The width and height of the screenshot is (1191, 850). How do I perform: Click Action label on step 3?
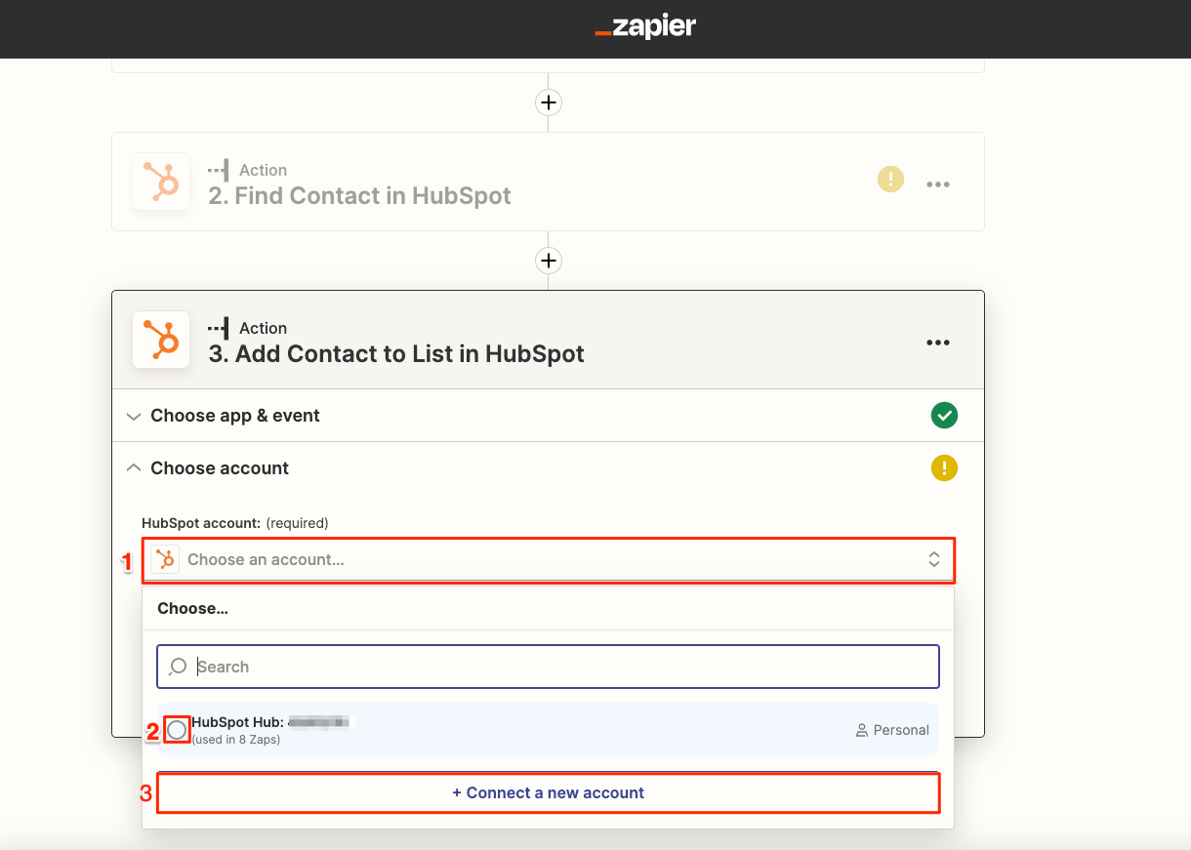(x=263, y=328)
